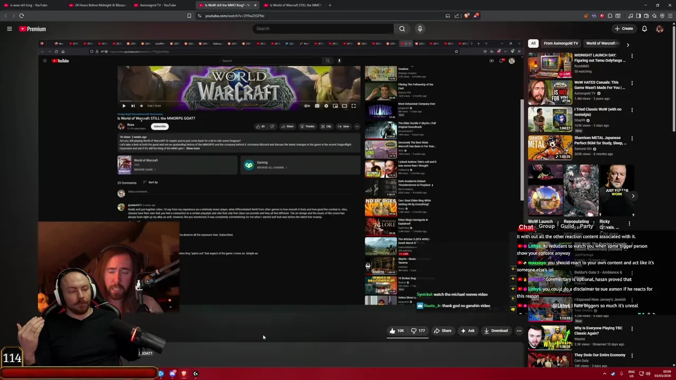Open the Create menu button
The height and width of the screenshot is (380, 676).
pos(624,28)
